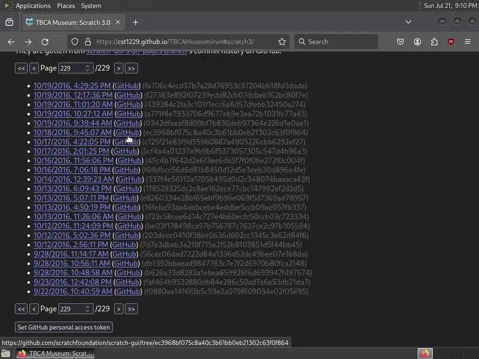Open the 10/14/2016, 12:39:23 AM build
The width and height of the screenshot is (479, 359).
click(73, 179)
